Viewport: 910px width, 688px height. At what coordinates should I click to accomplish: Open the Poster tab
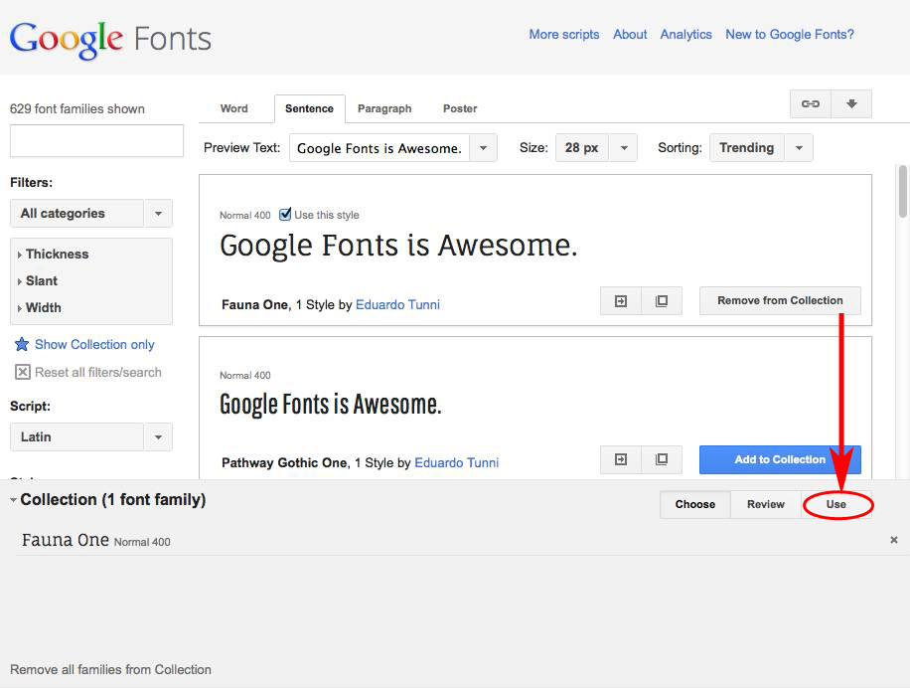tap(460, 108)
